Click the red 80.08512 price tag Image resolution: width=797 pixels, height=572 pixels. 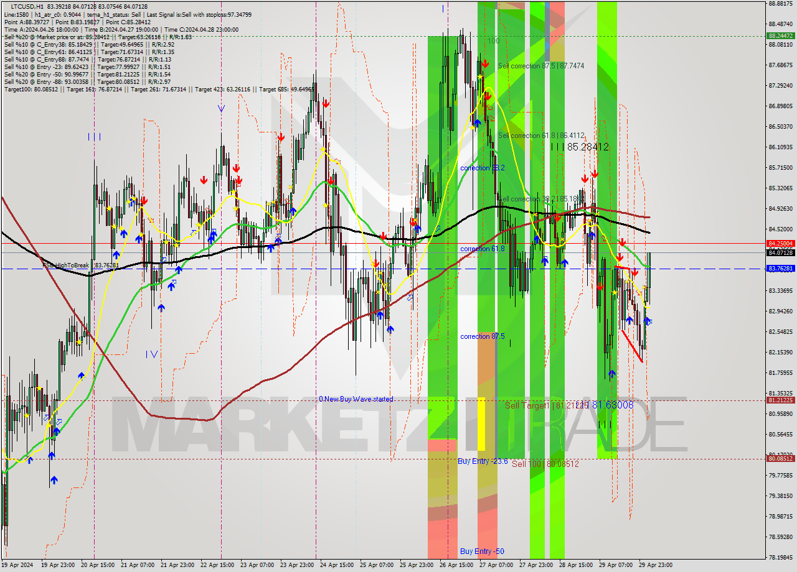point(781,459)
